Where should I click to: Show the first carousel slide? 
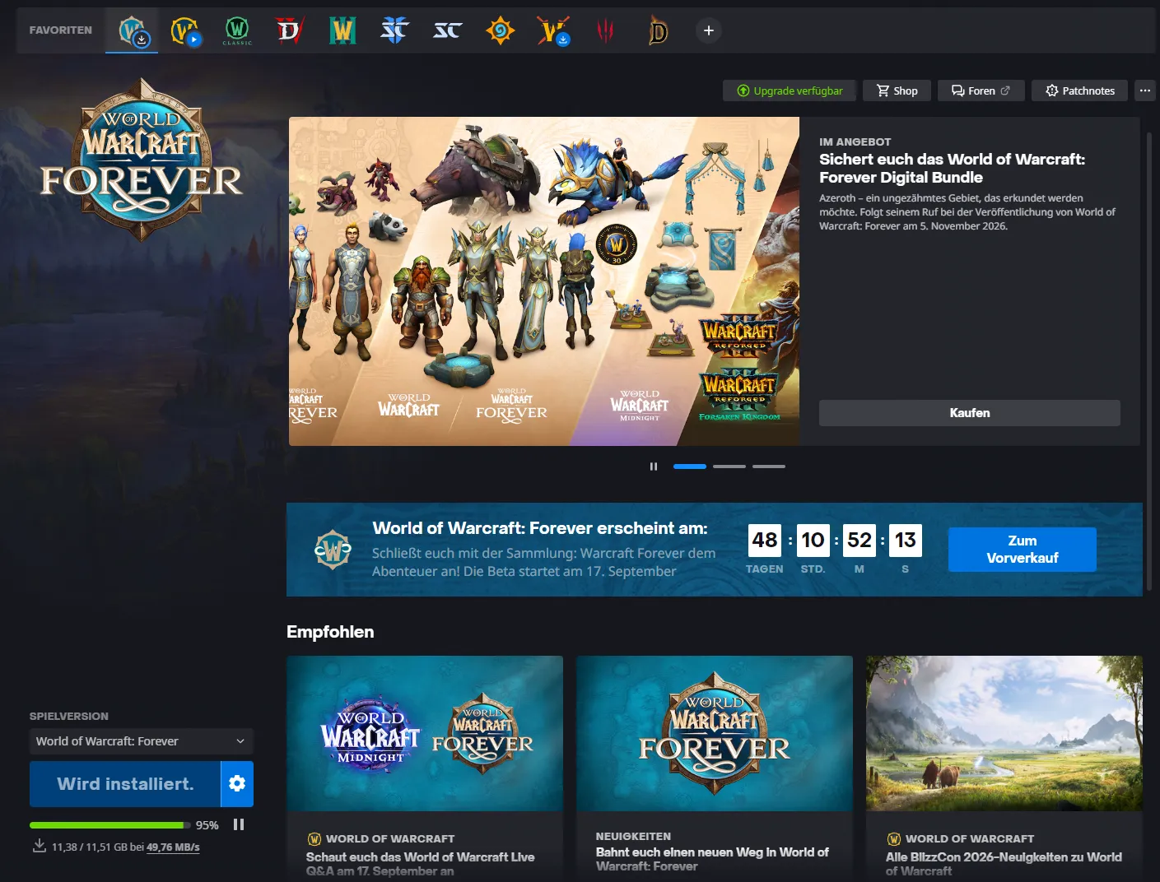pyautogui.click(x=690, y=467)
